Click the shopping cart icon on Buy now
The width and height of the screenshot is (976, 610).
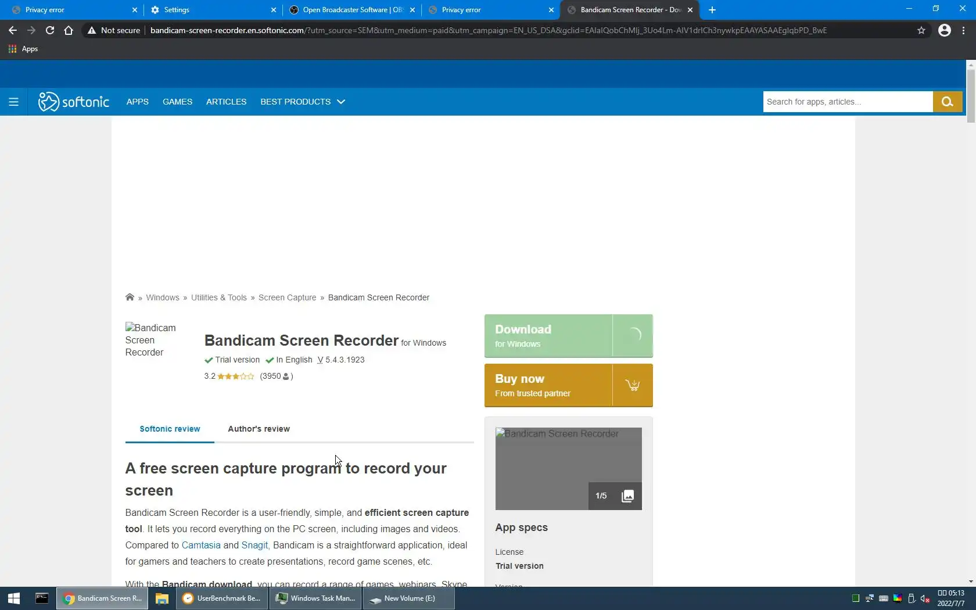633,385
